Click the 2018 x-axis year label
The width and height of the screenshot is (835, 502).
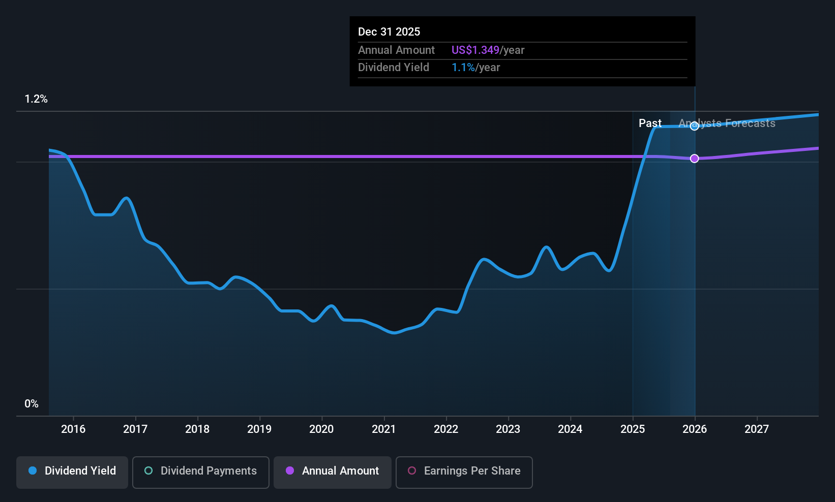pos(197,429)
